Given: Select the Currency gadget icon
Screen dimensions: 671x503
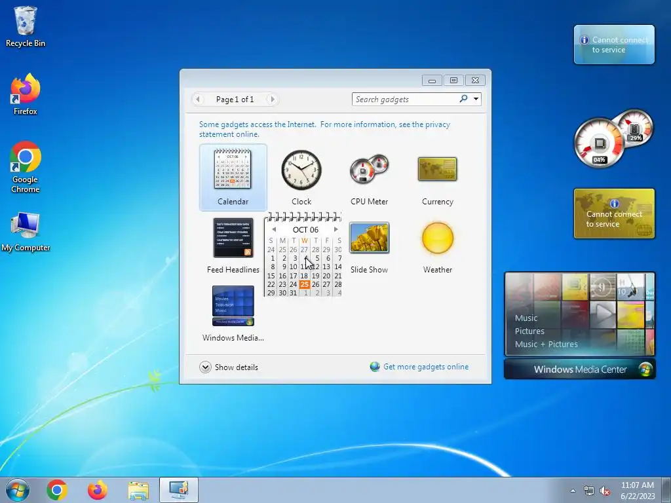Looking at the screenshot, I should pyautogui.click(x=437, y=169).
